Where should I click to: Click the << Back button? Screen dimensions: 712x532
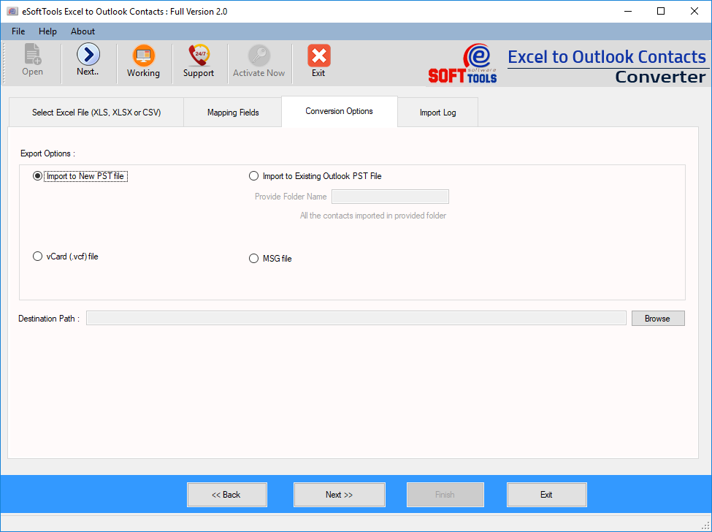pyautogui.click(x=227, y=494)
